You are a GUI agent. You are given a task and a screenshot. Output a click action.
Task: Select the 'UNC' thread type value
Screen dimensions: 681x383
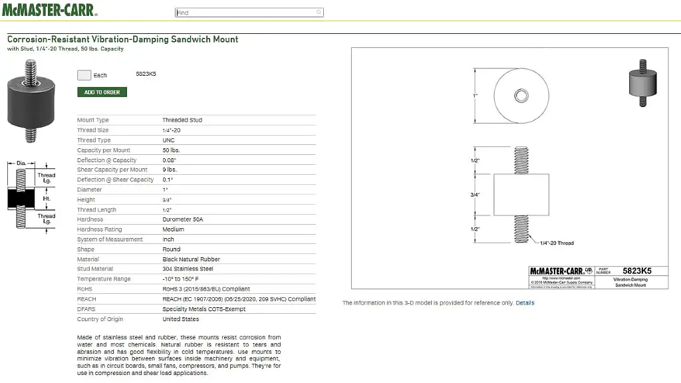click(168, 140)
